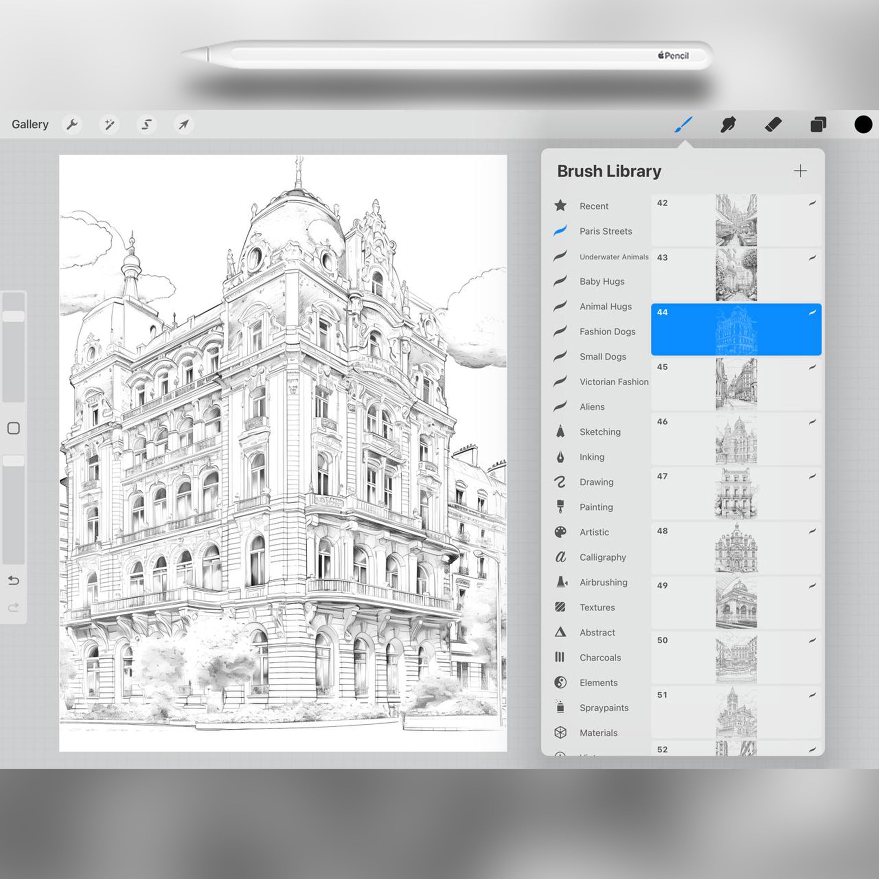This screenshot has height=879, width=879.
Task: Open the Smudge tool
Action: [728, 124]
